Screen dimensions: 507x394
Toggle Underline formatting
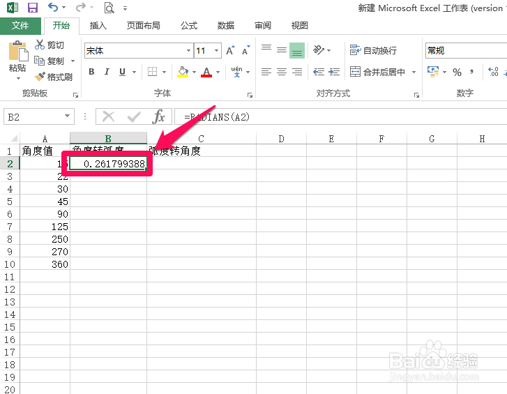coord(122,72)
